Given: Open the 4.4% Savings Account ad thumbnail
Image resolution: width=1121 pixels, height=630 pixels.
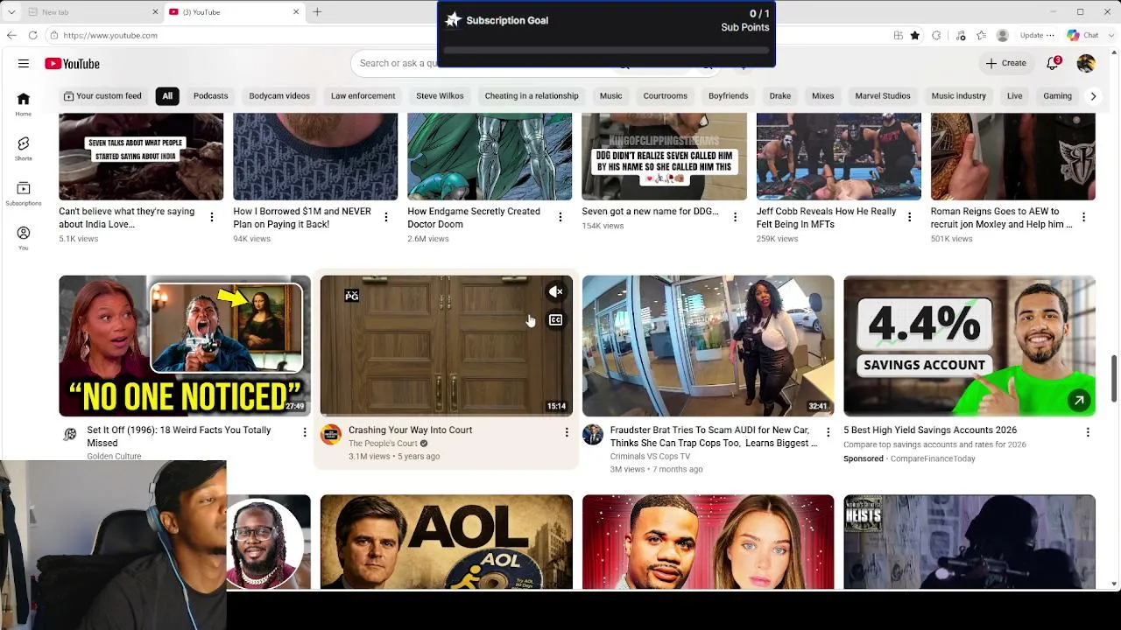Looking at the screenshot, I should coord(969,346).
